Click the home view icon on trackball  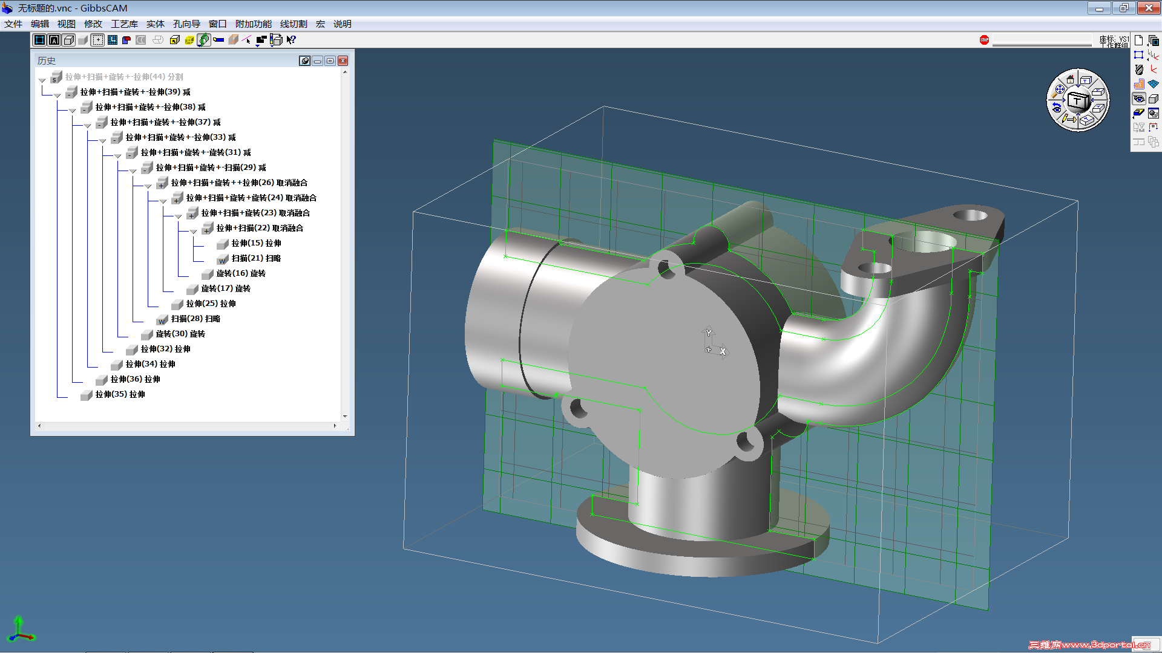click(1070, 80)
